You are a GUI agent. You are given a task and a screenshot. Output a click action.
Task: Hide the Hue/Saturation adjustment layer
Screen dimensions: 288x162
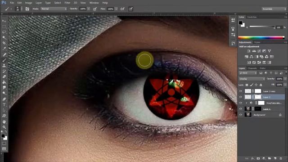(x=241, y=103)
